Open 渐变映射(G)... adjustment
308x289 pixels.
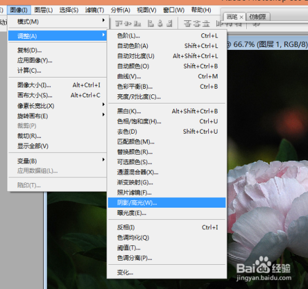(x=167, y=182)
